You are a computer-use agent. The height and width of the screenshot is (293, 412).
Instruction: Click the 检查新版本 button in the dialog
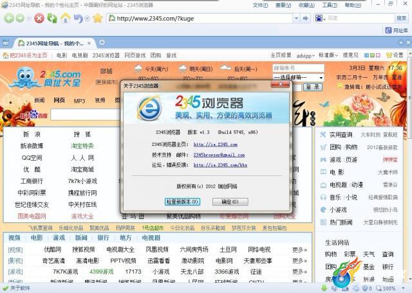(182, 202)
